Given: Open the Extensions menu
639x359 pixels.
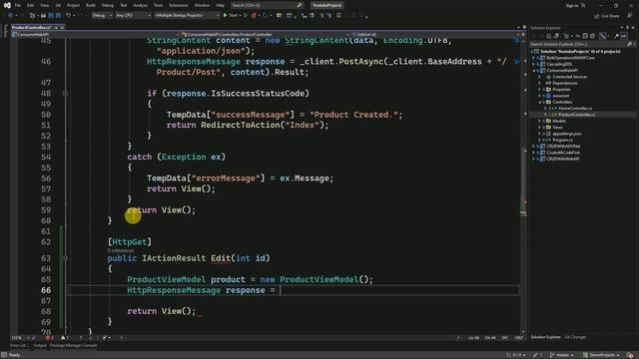Looking at the screenshot, I should (179, 5).
